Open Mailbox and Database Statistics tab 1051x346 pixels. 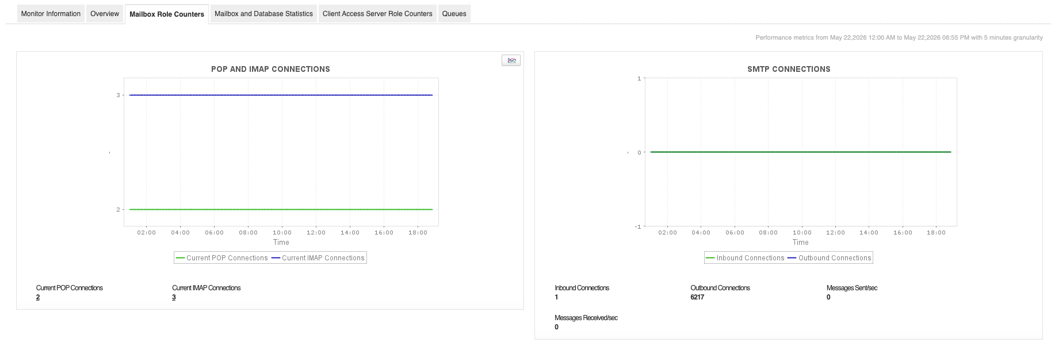263,14
